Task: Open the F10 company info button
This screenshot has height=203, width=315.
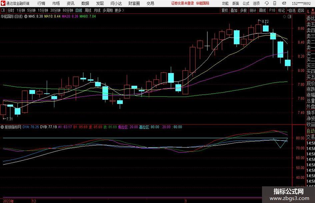Action: click(x=272, y=10)
